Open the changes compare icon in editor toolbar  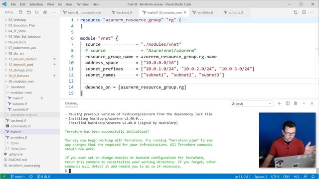[296, 12]
